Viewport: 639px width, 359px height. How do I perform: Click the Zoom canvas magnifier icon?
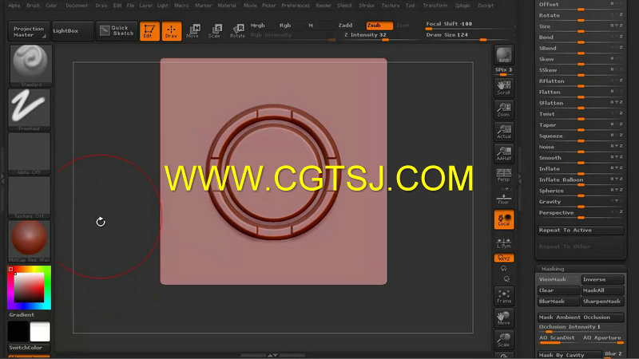click(x=504, y=109)
